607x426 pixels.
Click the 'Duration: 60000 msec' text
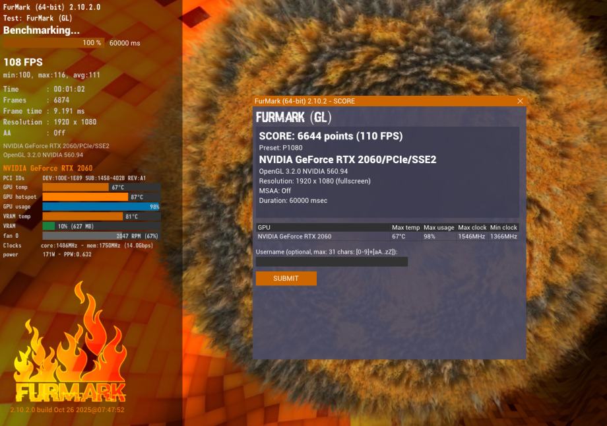tap(293, 200)
